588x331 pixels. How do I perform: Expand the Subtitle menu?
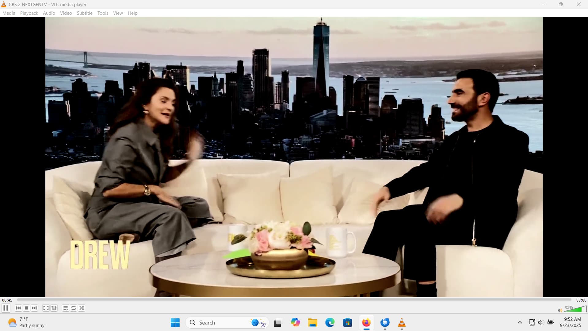[x=85, y=13]
